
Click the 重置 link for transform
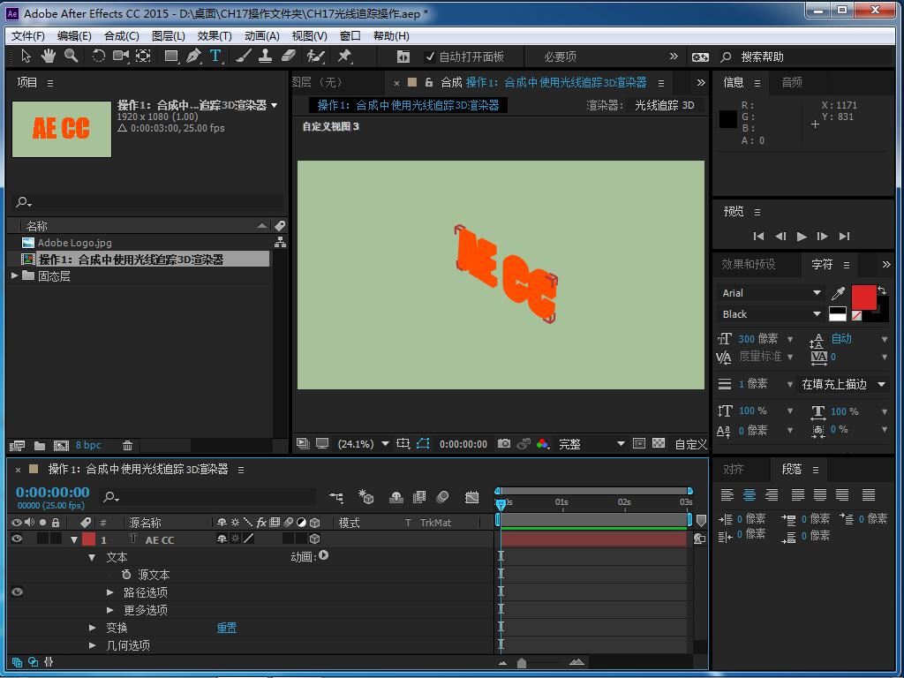pyautogui.click(x=227, y=628)
